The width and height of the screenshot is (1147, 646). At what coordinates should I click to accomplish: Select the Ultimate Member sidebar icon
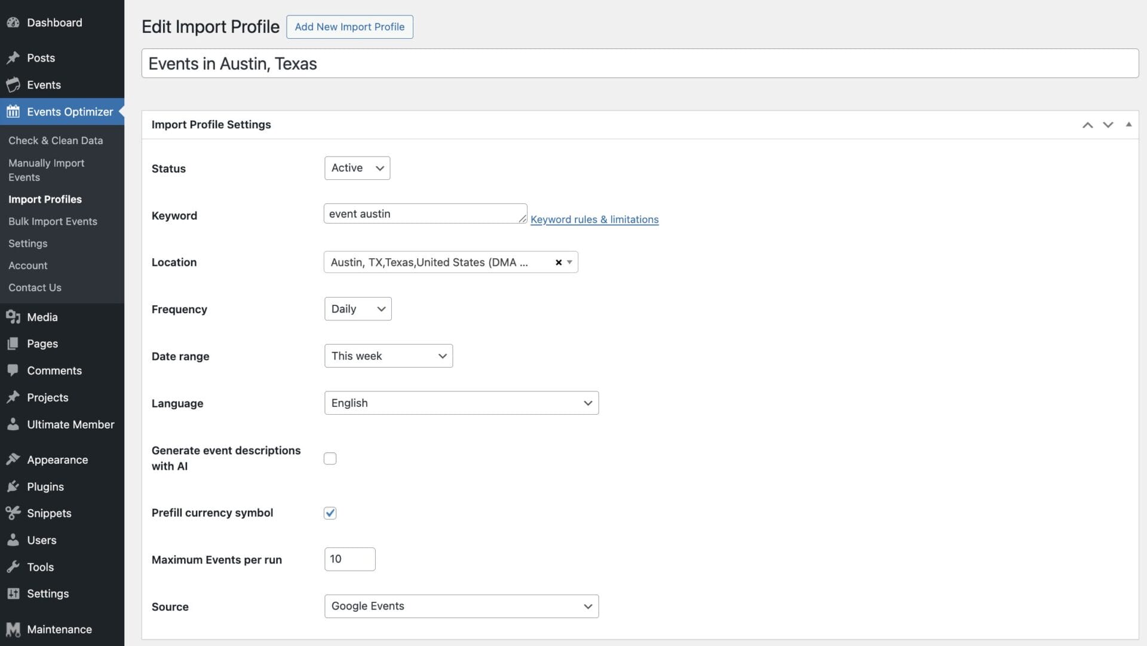[14, 424]
